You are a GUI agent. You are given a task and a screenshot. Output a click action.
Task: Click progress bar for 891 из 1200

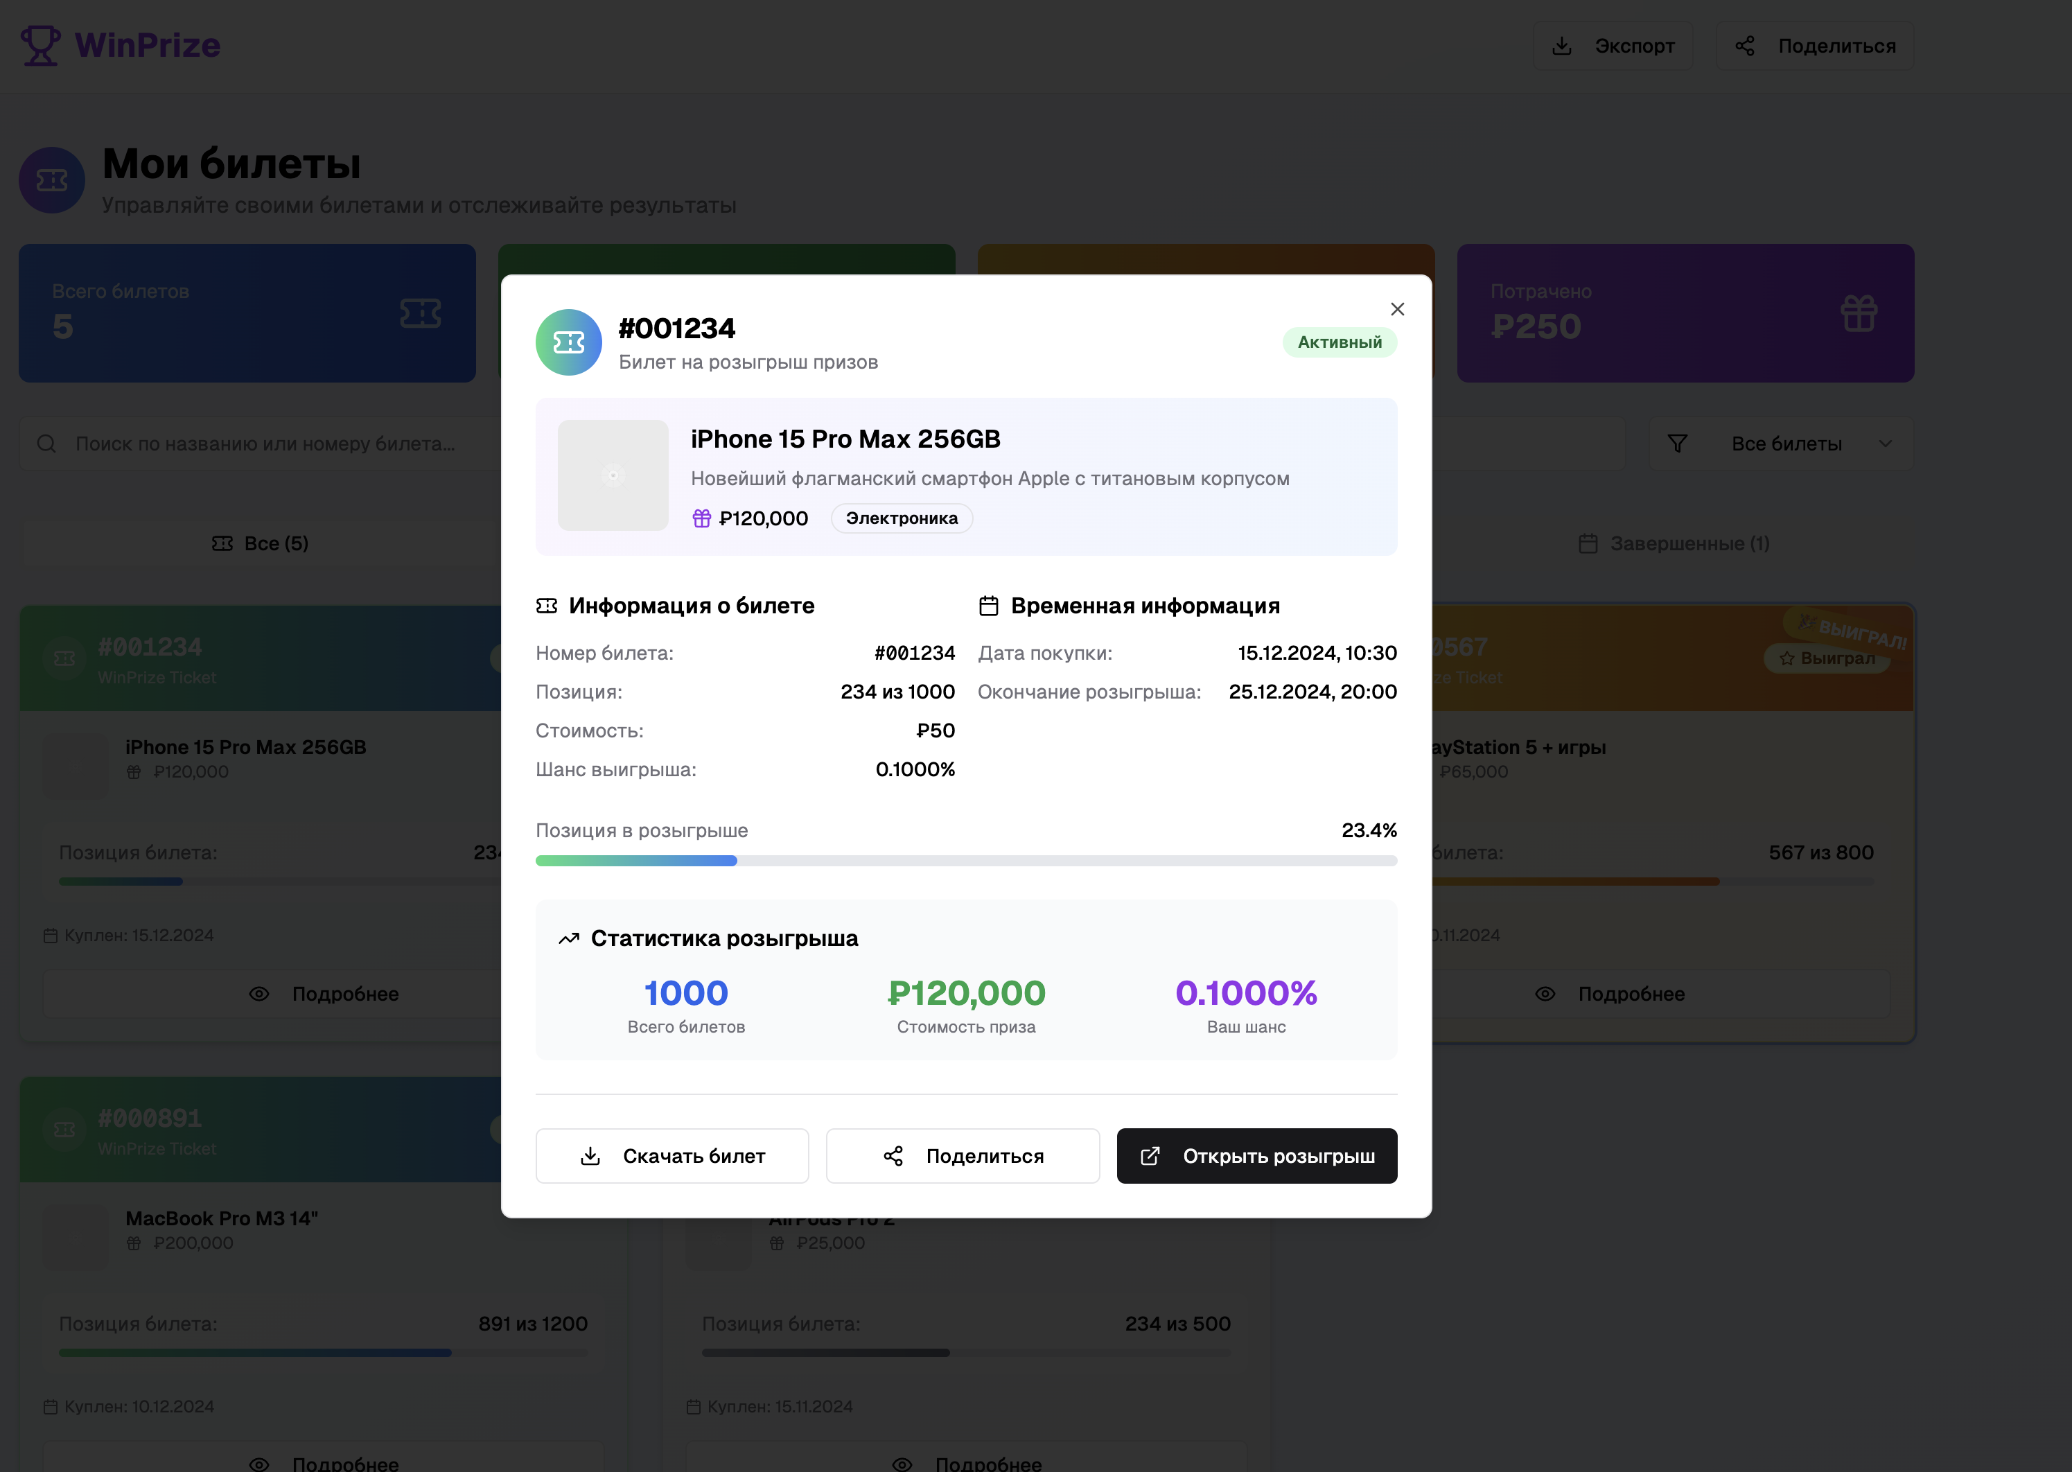[324, 1352]
